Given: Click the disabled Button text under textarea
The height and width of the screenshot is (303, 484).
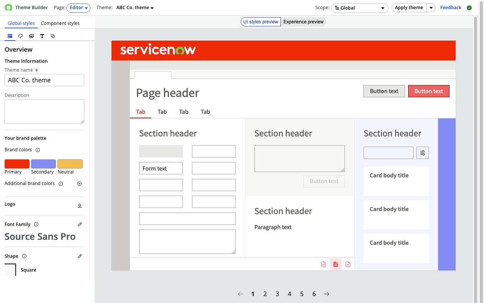Looking at the screenshot, I should [324, 181].
